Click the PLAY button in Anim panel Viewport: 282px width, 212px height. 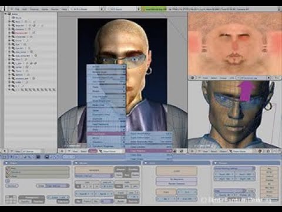coord(166,192)
